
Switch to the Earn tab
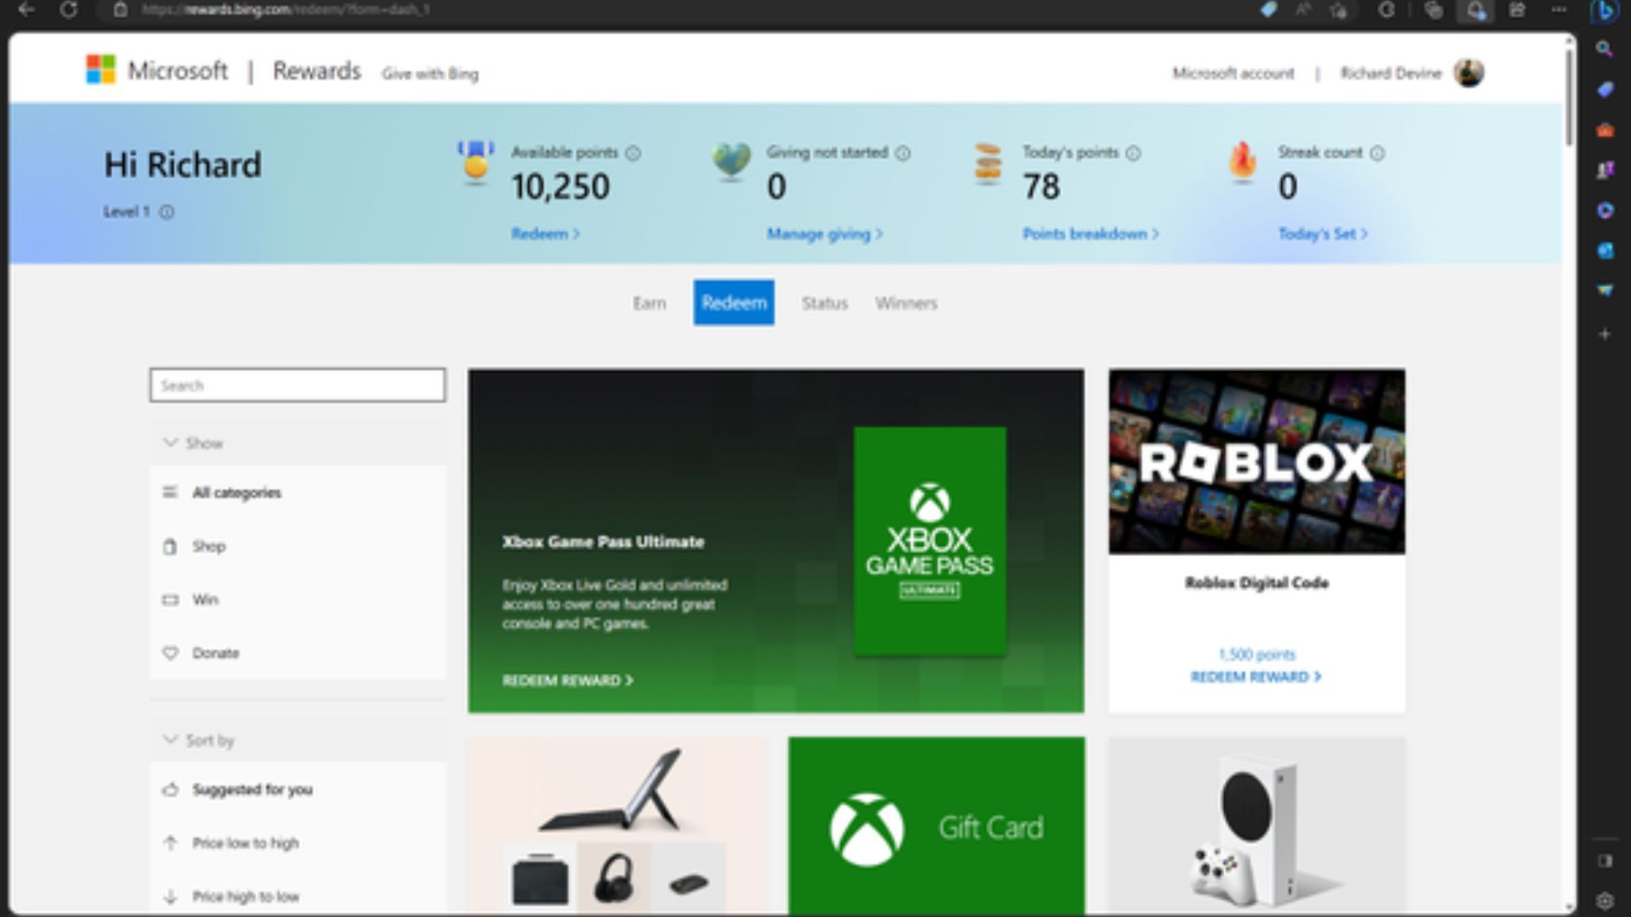[650, 303]
